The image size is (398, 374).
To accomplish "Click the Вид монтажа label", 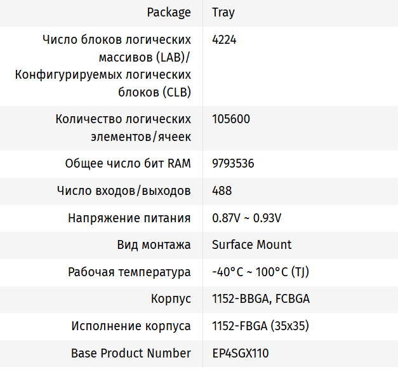I will [154, 245].
